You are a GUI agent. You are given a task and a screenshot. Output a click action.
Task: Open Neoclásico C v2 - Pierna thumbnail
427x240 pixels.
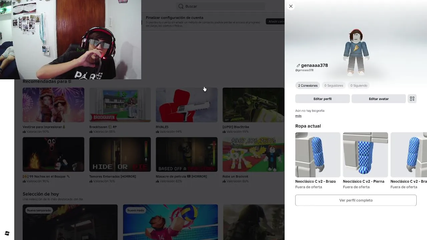[365, 155]
